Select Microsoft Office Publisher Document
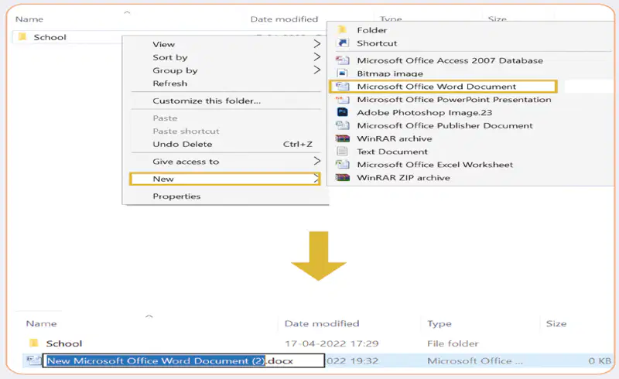This screenshot has width=619, height=379. 445,125
